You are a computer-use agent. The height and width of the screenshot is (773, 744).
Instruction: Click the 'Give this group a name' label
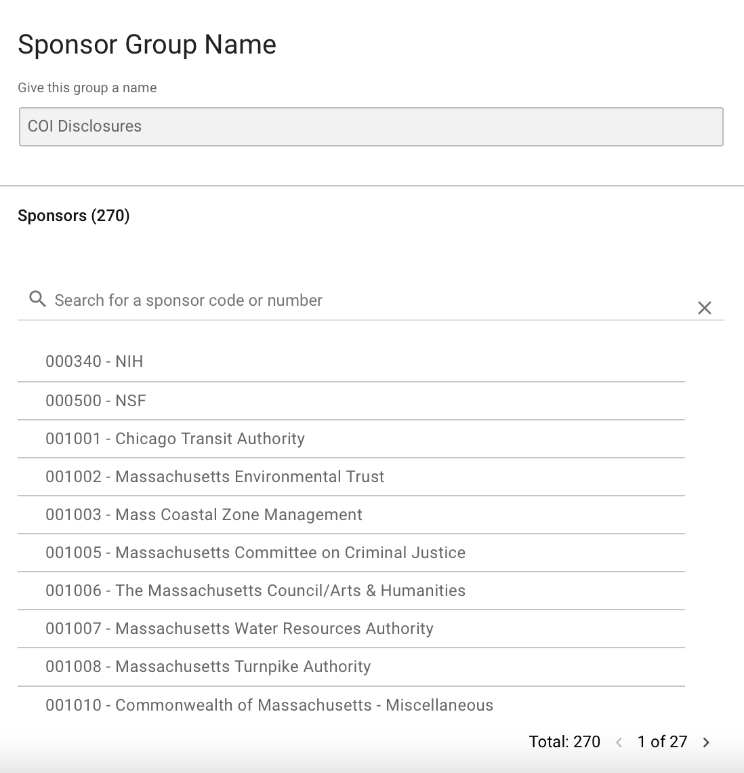(x=87, y=87)
